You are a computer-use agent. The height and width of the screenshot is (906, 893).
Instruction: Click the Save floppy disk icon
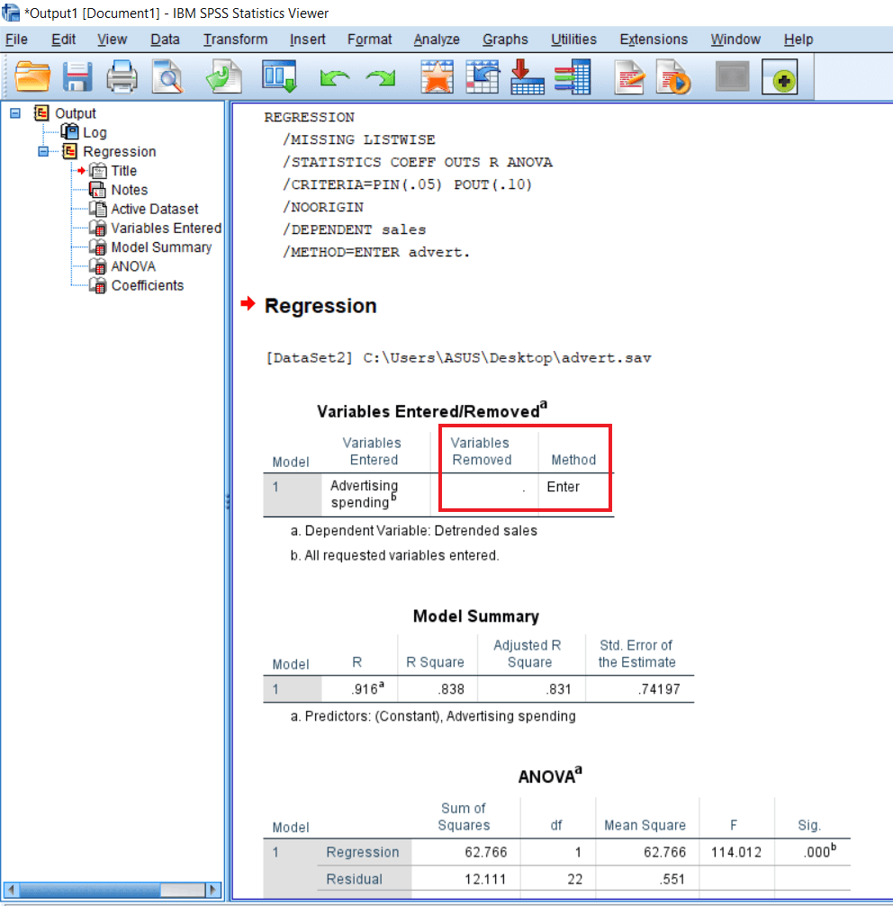(x=77, y=76)
